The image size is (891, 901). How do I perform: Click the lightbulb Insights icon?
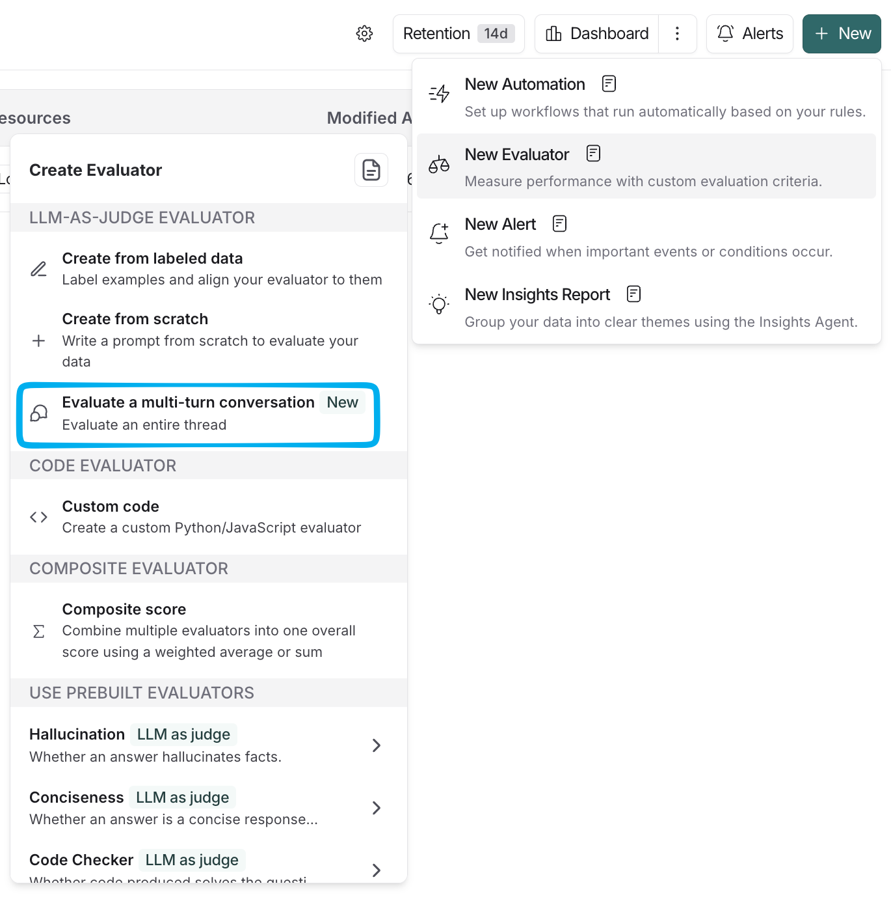click(x=439, y=304)
